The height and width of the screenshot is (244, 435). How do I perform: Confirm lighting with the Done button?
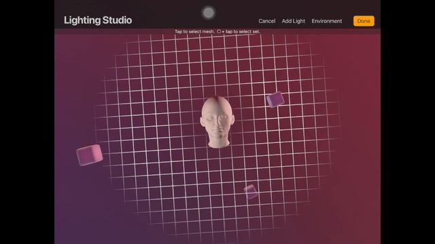[x=364, y=21]
